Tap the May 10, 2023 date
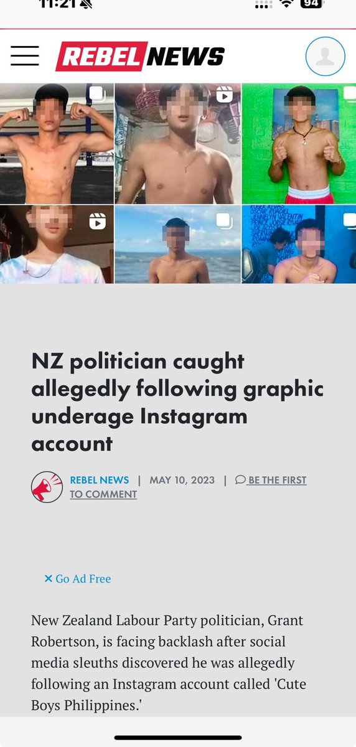 (182, 480)
